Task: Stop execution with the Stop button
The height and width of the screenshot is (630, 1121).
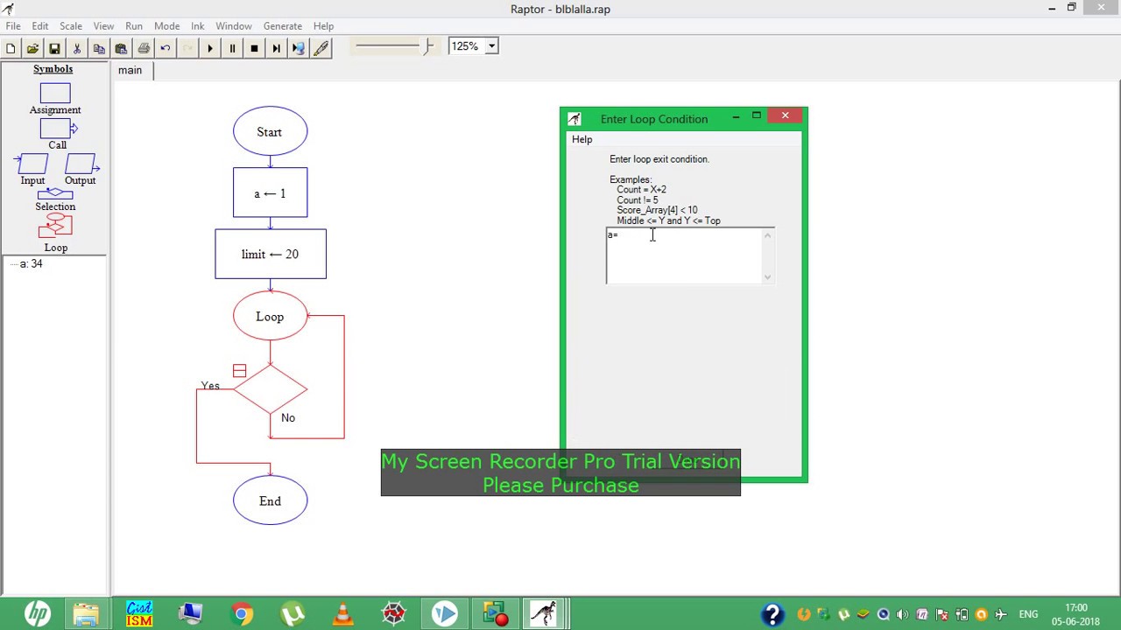Action: pos(254,49)
